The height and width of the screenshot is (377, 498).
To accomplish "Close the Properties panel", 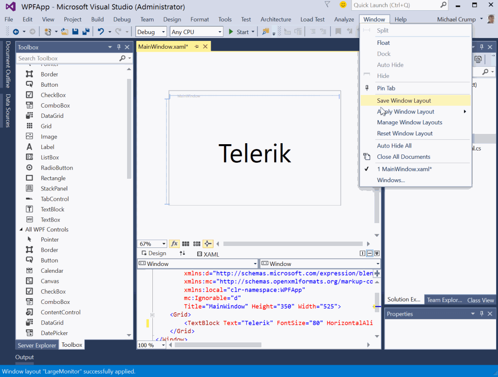I will point(490,314).
